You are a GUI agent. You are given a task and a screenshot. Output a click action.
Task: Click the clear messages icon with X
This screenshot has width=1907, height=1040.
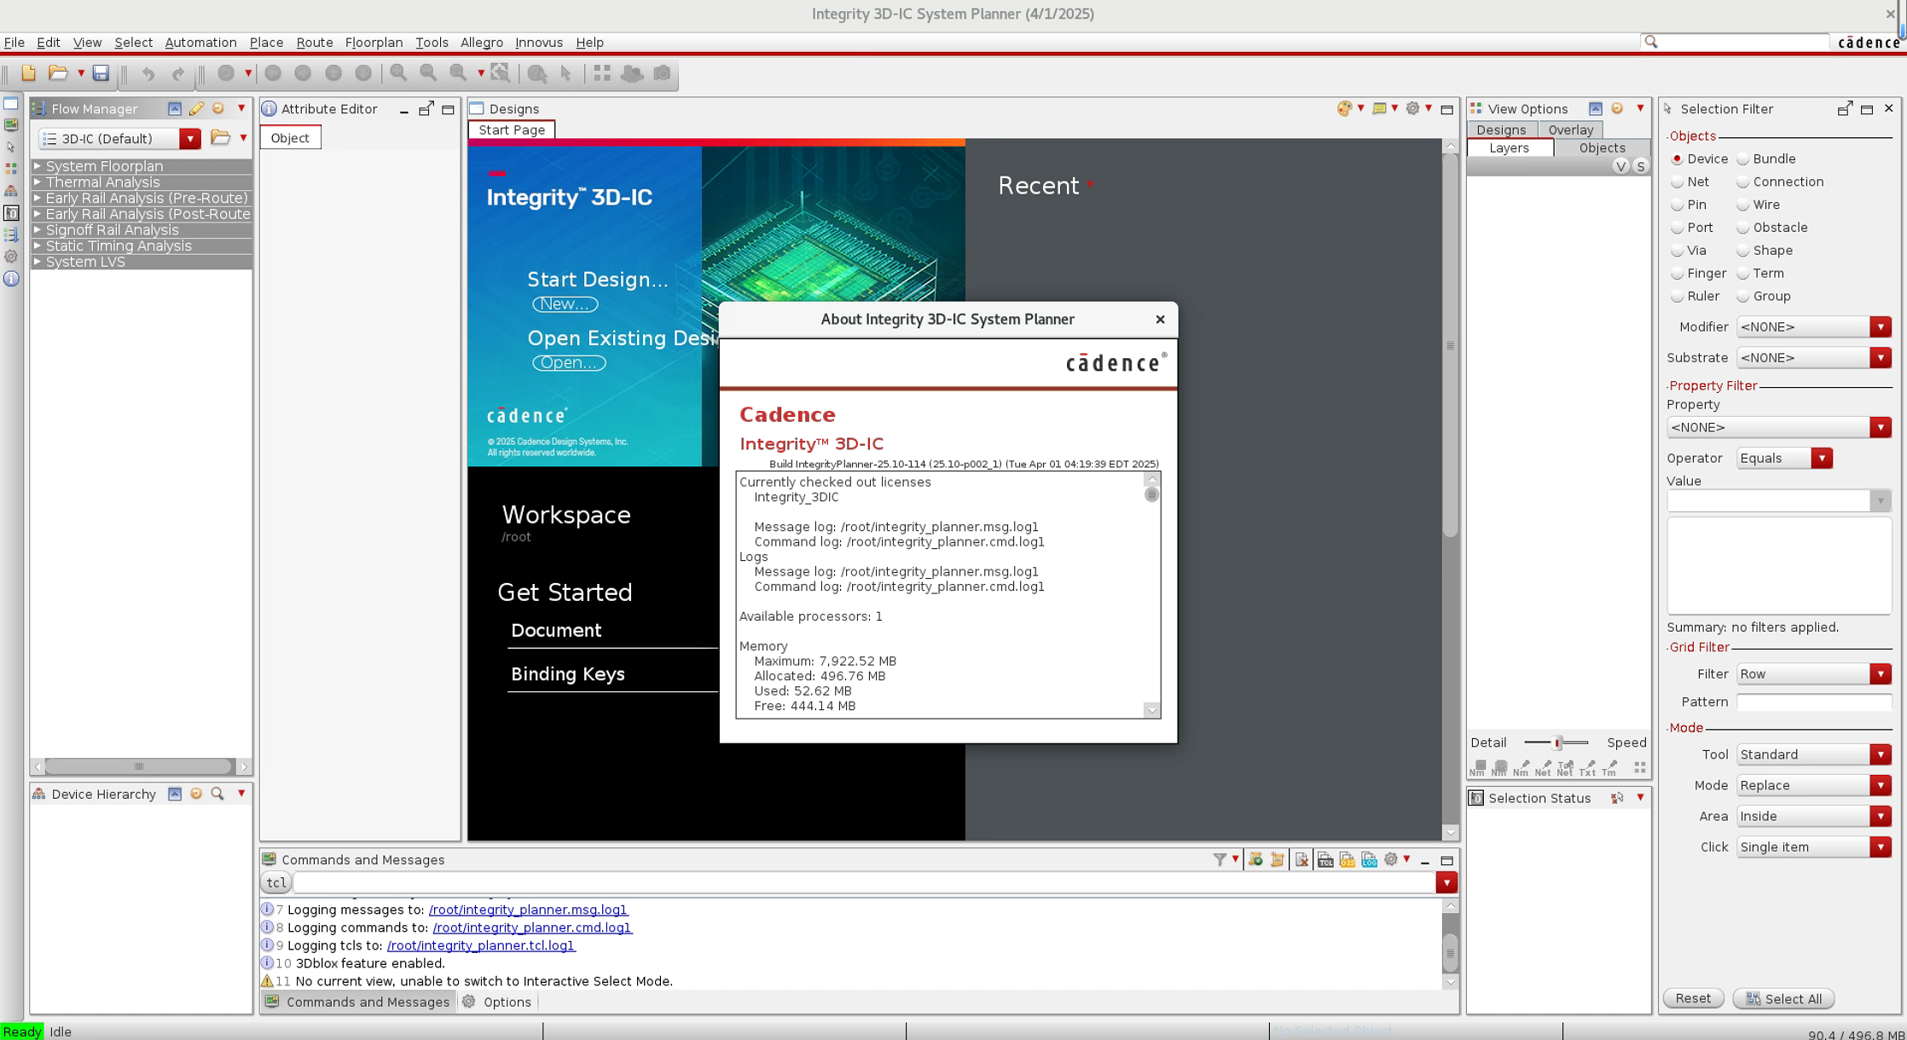1301,859
